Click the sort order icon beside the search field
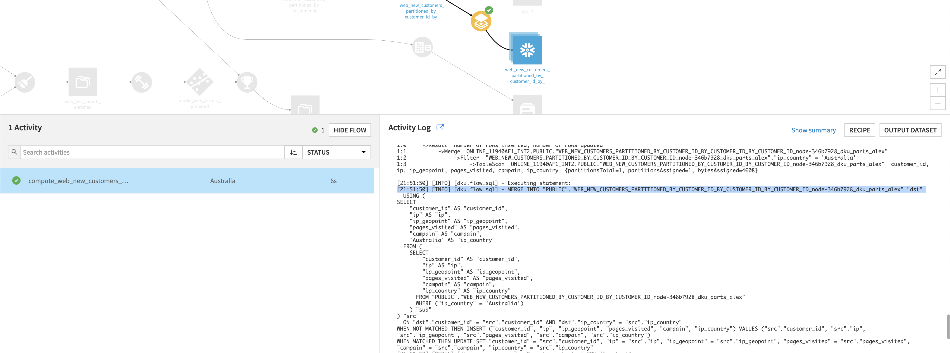Image resolution: width=950 pixels, height=353 pixels. (x=293, y=152)
